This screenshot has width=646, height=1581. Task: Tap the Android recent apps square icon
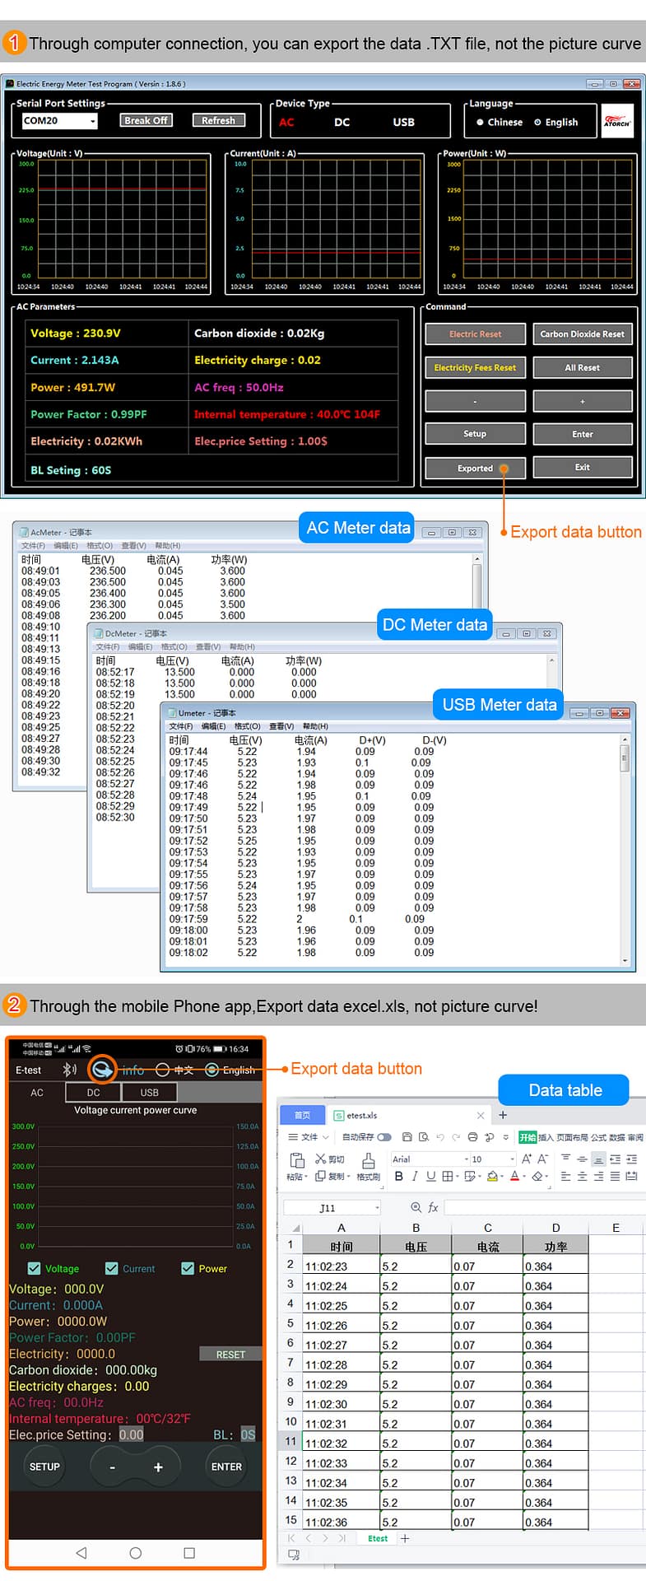189,1552
